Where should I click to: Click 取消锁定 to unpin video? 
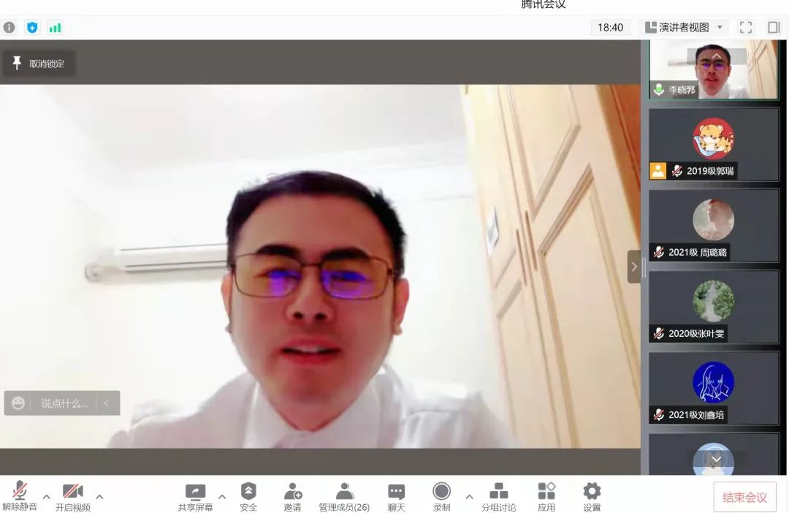38,64
